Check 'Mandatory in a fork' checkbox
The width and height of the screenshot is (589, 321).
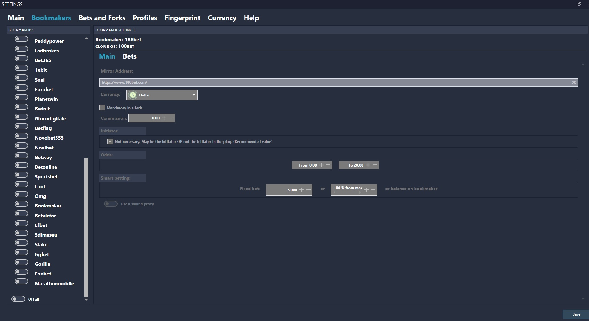coord(102,108)
